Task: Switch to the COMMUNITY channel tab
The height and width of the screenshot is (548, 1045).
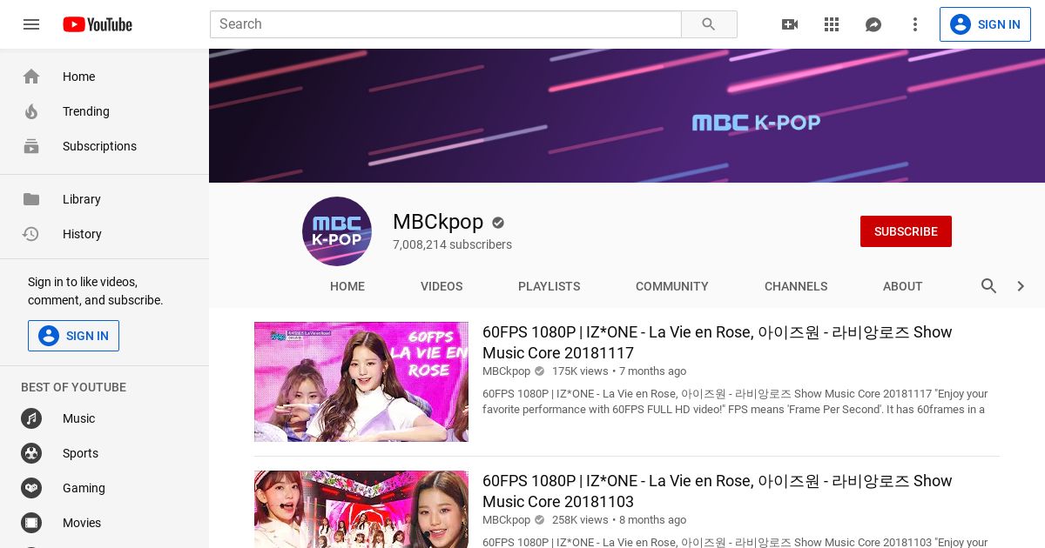Action: click(672, 286)
